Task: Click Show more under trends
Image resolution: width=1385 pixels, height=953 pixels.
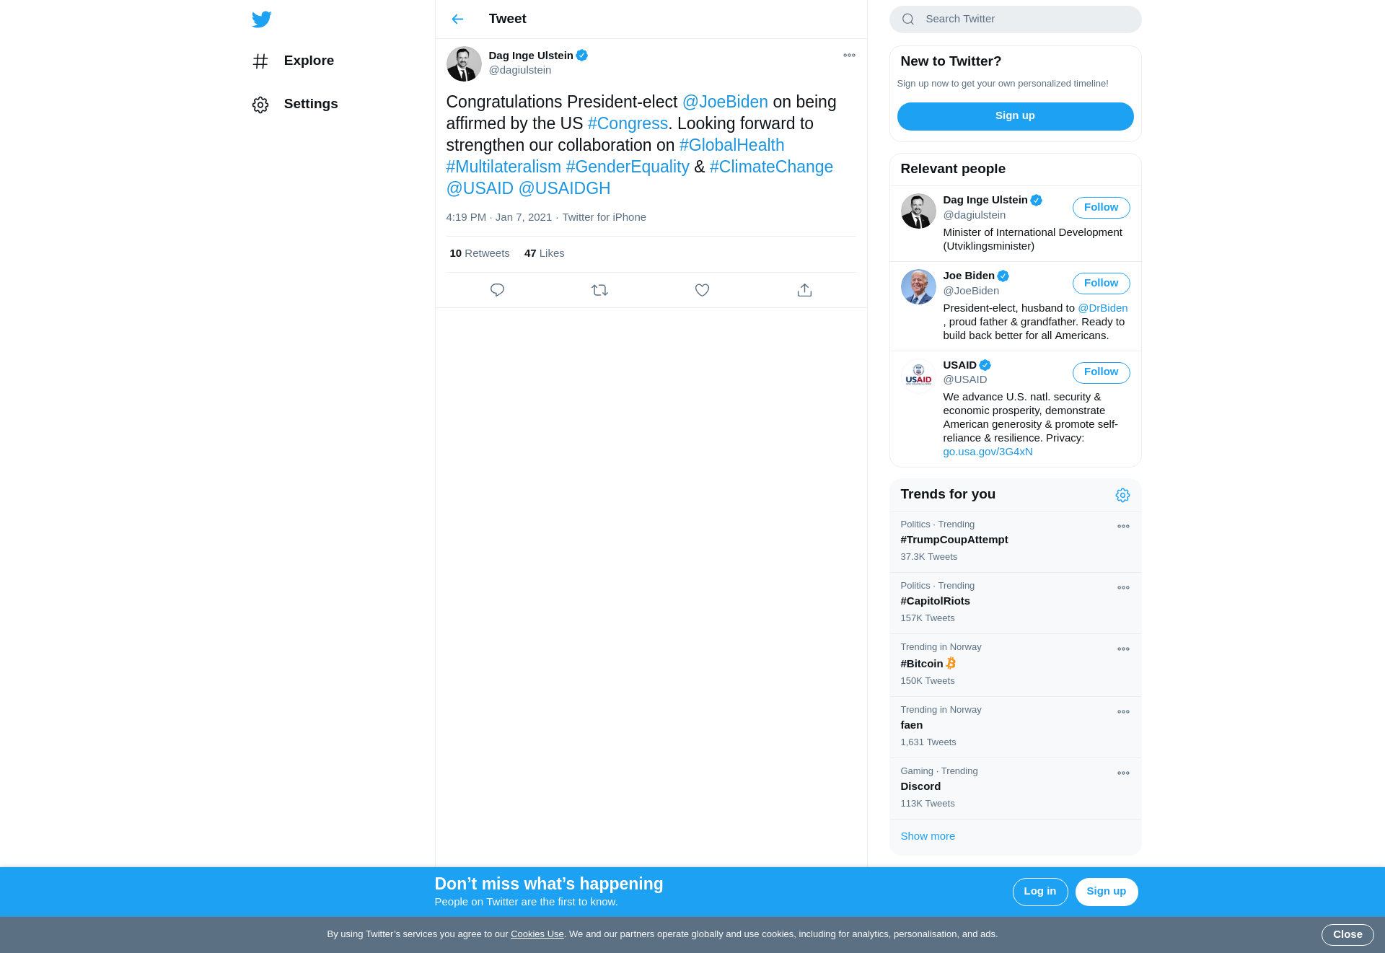Action: pos(928,836)
